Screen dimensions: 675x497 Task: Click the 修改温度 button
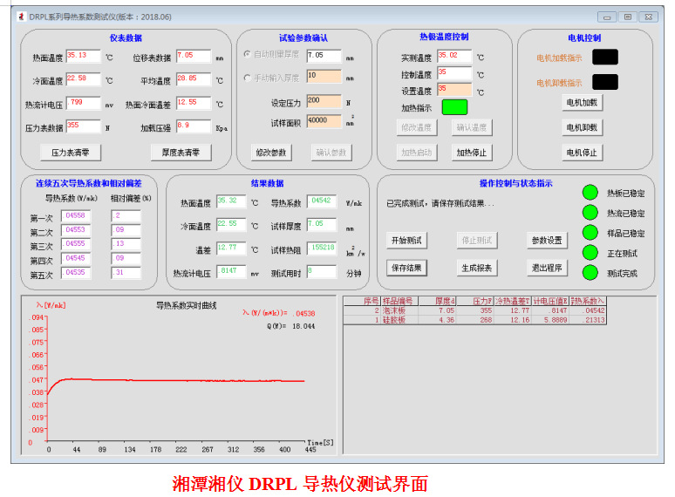tap(416, 127)
